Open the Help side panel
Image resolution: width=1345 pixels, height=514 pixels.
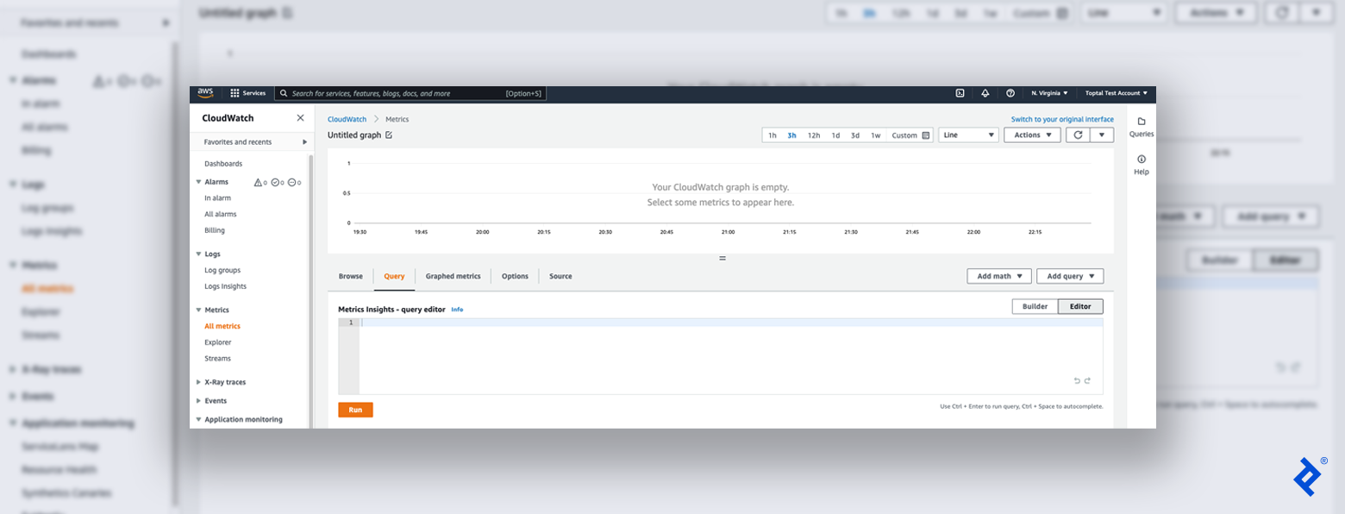pyautogui.click(x=1142, y=165)
